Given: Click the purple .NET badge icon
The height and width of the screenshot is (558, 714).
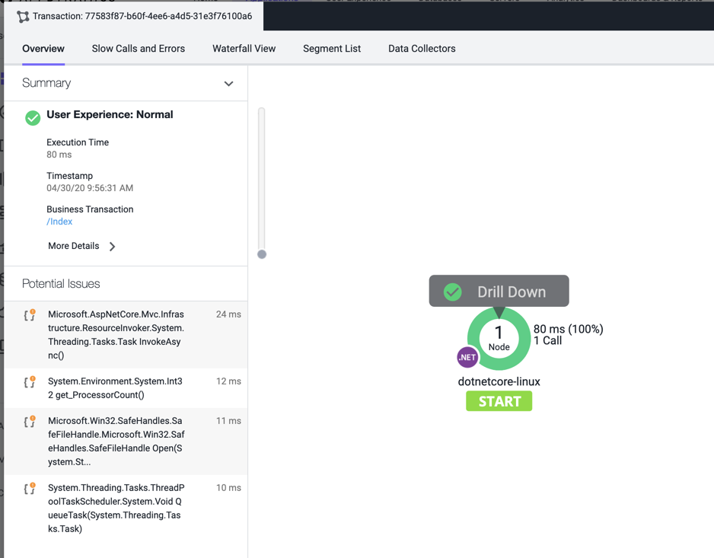Looking at the screenshot, I should point(467,357).
